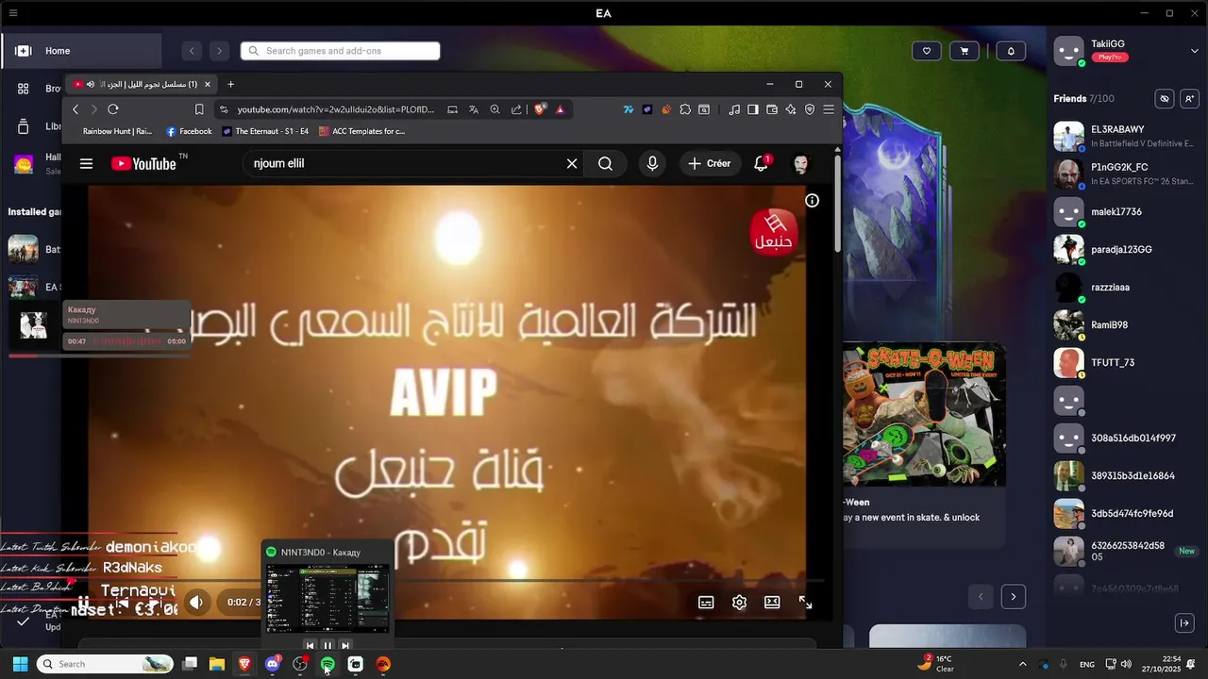The height and width of the screenshot is (679, 1208).
Task: Toggle video subtitles
Action: coord(706,602)
